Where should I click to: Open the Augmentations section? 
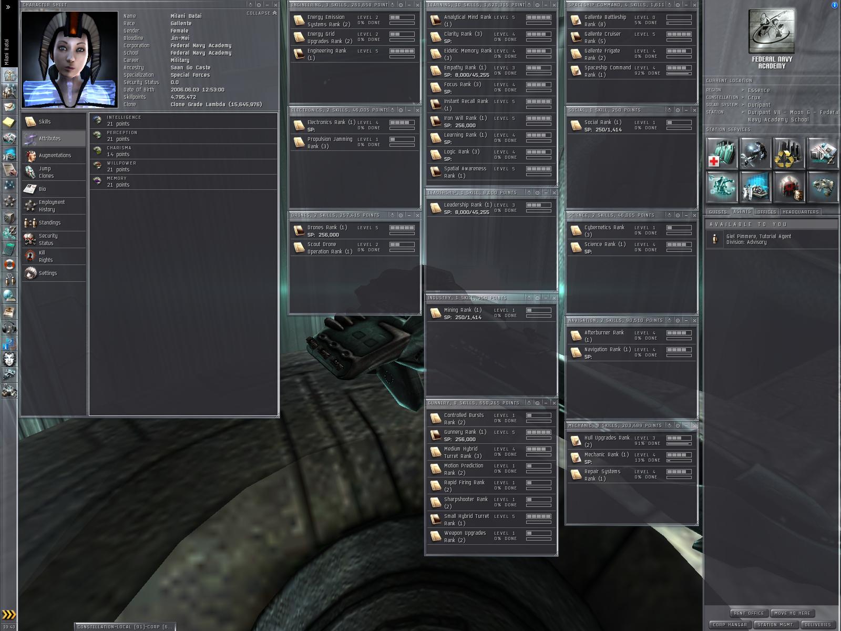coord(54,155)
